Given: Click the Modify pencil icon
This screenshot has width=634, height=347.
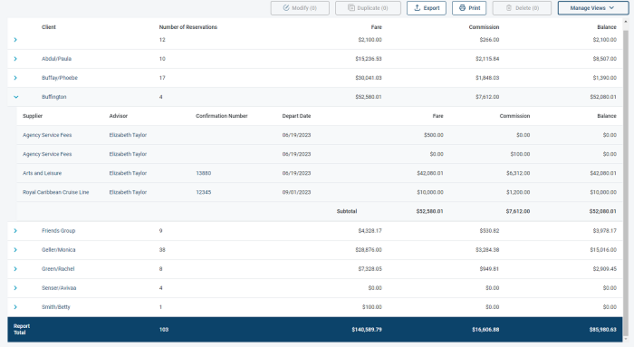Looking at the screenshot, I should (286, 7).
